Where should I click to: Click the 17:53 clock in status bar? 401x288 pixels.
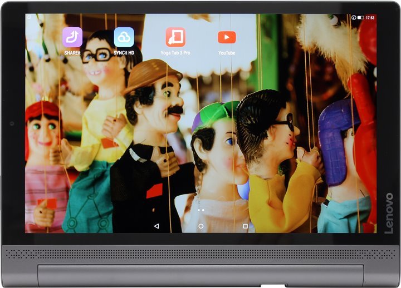pos(370,18)
